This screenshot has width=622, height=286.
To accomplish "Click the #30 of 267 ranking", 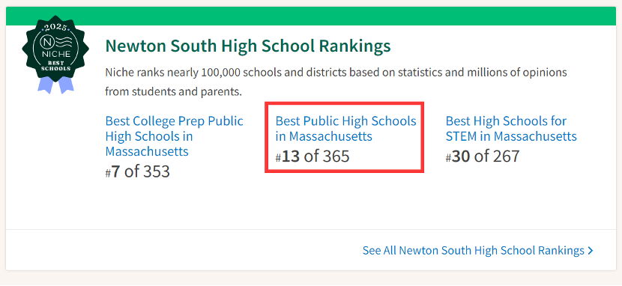I will point(483,156).
